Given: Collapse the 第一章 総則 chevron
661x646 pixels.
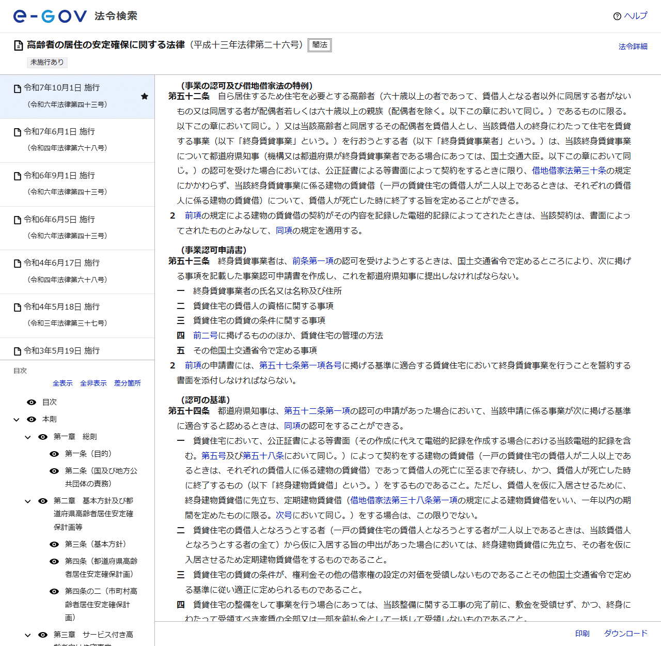Looking at the screenshot, I should [x=28, y=437].
